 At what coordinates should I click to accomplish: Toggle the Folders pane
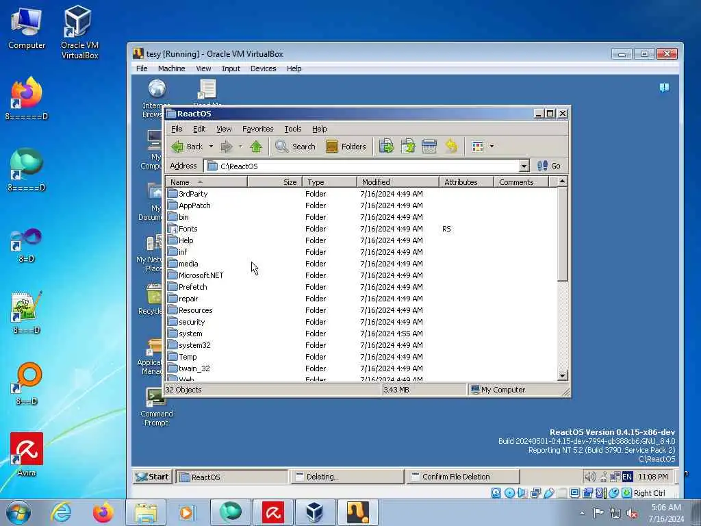click(346, 147)
